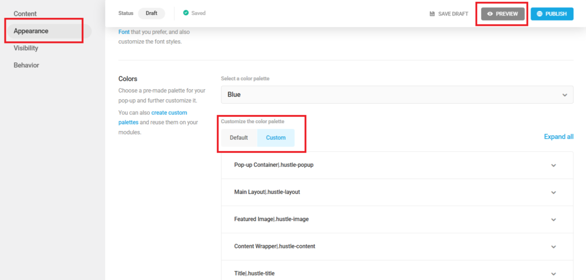Open the Blue color palette dropdown
Image resolution: width=586 pixels, height=280 pixels.
click(x=397, y=94)
